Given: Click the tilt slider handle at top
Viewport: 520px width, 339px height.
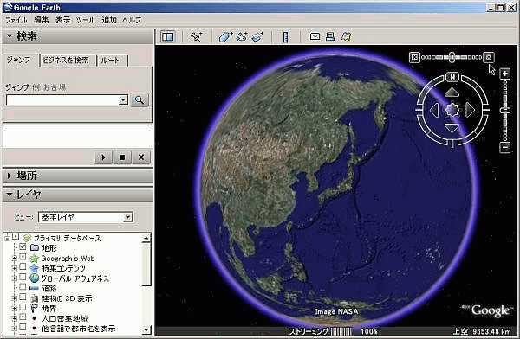Looking at the screenshot, I should coord(452,57).
